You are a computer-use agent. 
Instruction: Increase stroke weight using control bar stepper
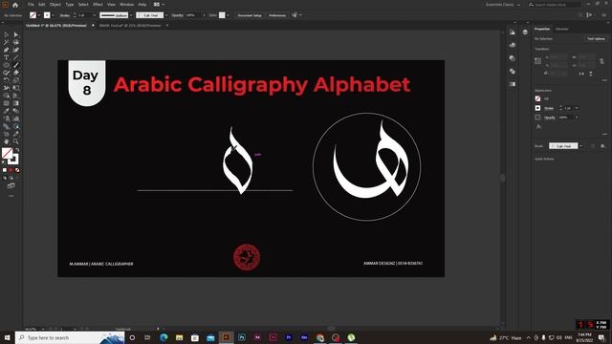(75, 13)
